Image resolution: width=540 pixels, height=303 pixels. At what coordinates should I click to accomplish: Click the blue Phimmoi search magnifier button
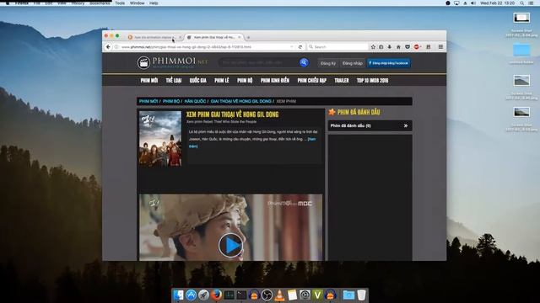tap(304, 62)
